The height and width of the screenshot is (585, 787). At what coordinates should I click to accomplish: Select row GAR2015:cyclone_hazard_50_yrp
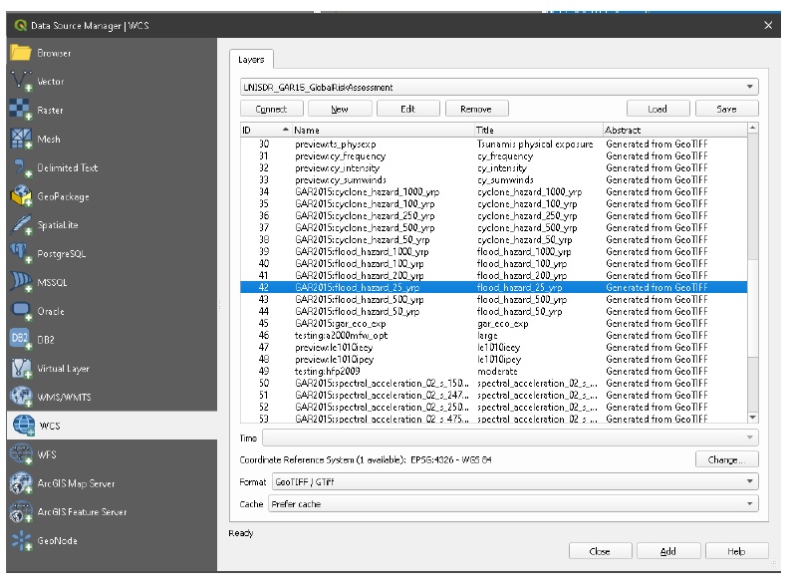pyautogui.click(x=494, y=240)
